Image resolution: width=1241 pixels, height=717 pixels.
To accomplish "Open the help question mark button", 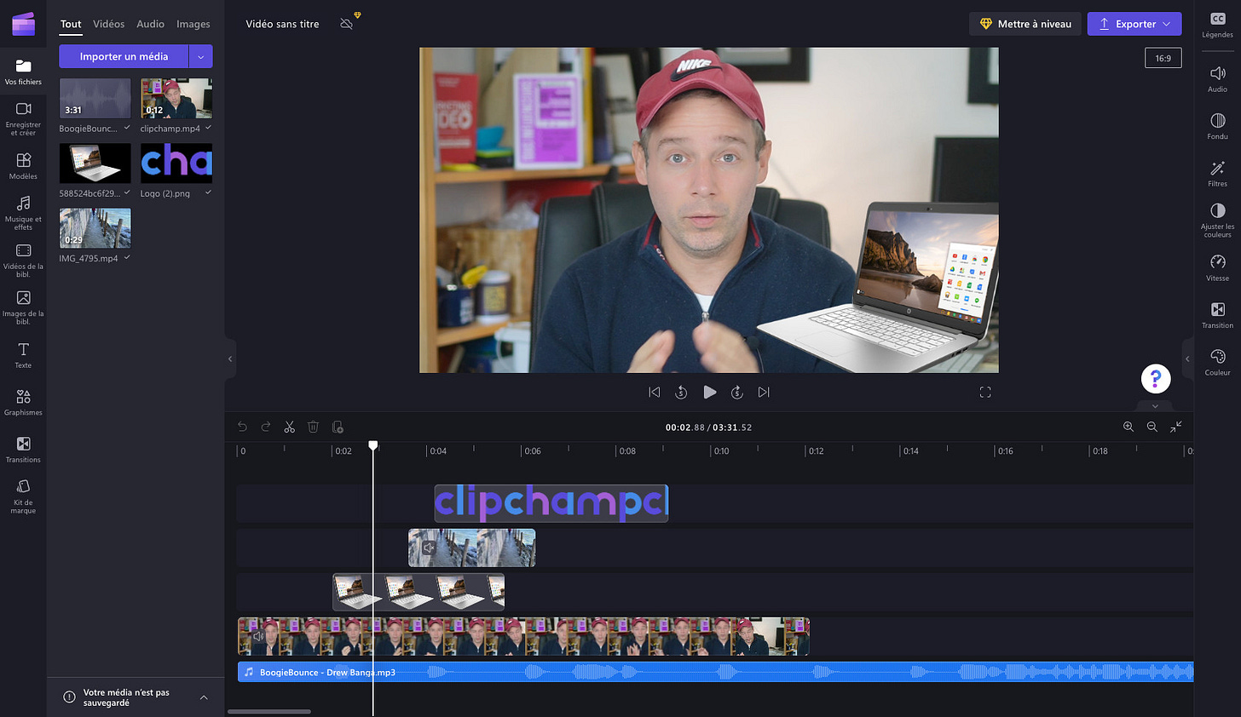I will [1156, 378].
